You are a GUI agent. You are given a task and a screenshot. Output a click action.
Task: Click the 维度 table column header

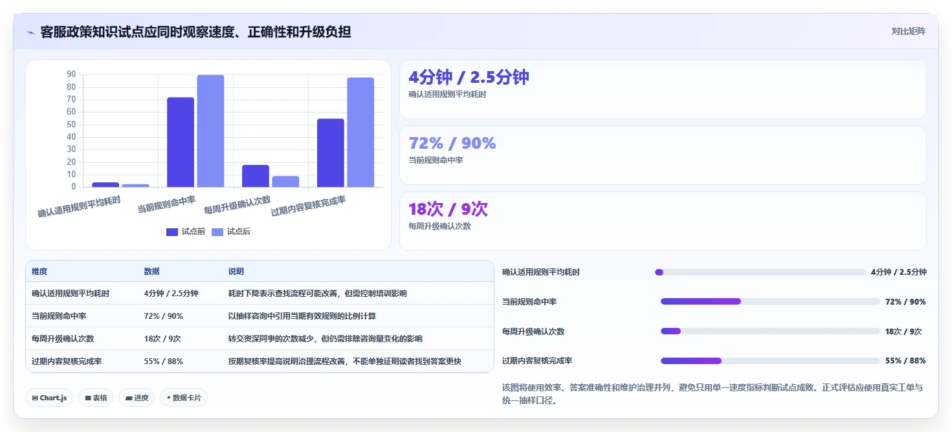(39, 272)
